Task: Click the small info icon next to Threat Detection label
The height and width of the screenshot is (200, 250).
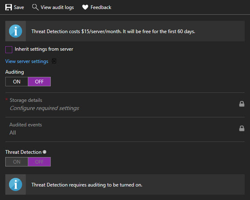Action: coord(45,152)
